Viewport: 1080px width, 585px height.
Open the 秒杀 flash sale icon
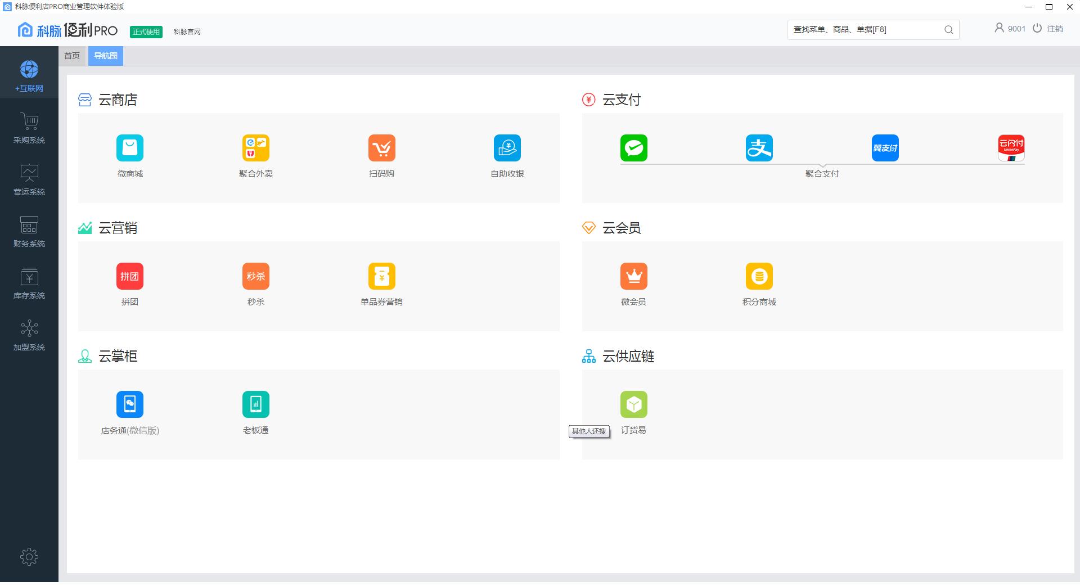pos(256,276)
